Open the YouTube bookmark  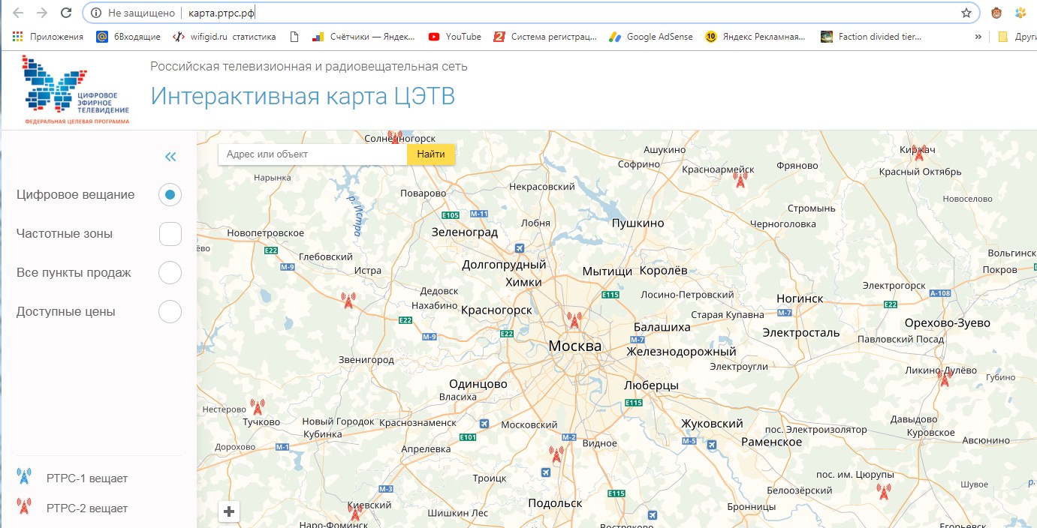[x=455, y=36]
